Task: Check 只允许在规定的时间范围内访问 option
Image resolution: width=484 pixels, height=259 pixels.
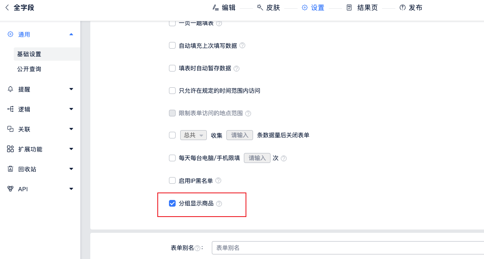Action: pos(172,91)
